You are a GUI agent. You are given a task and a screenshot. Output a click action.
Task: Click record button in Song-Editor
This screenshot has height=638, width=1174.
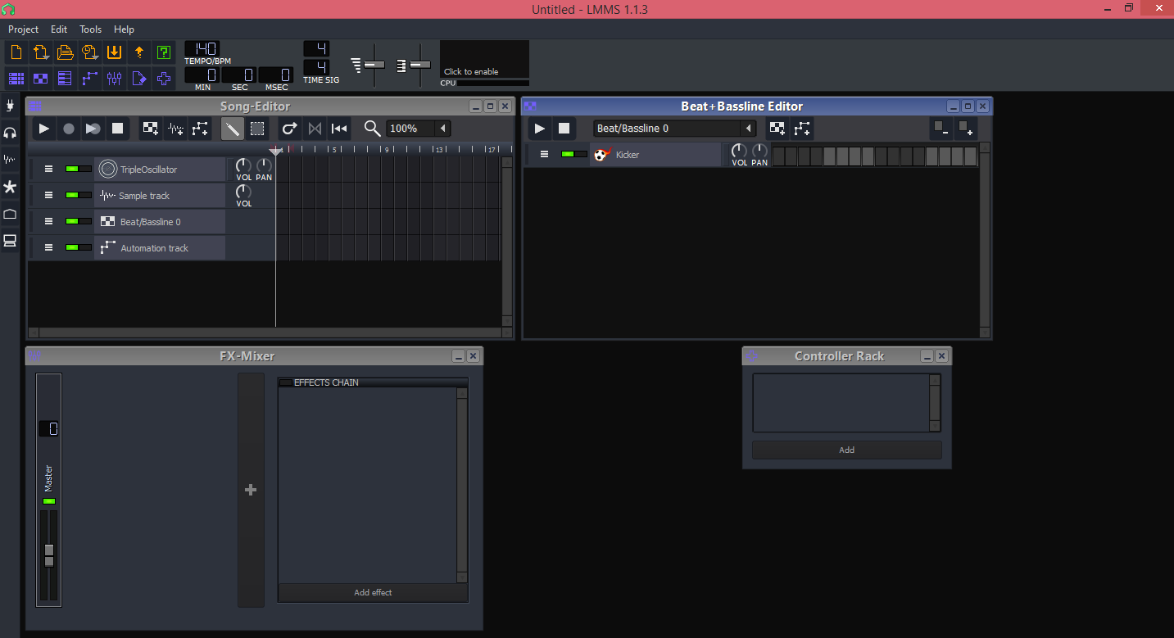click(69, 129)
